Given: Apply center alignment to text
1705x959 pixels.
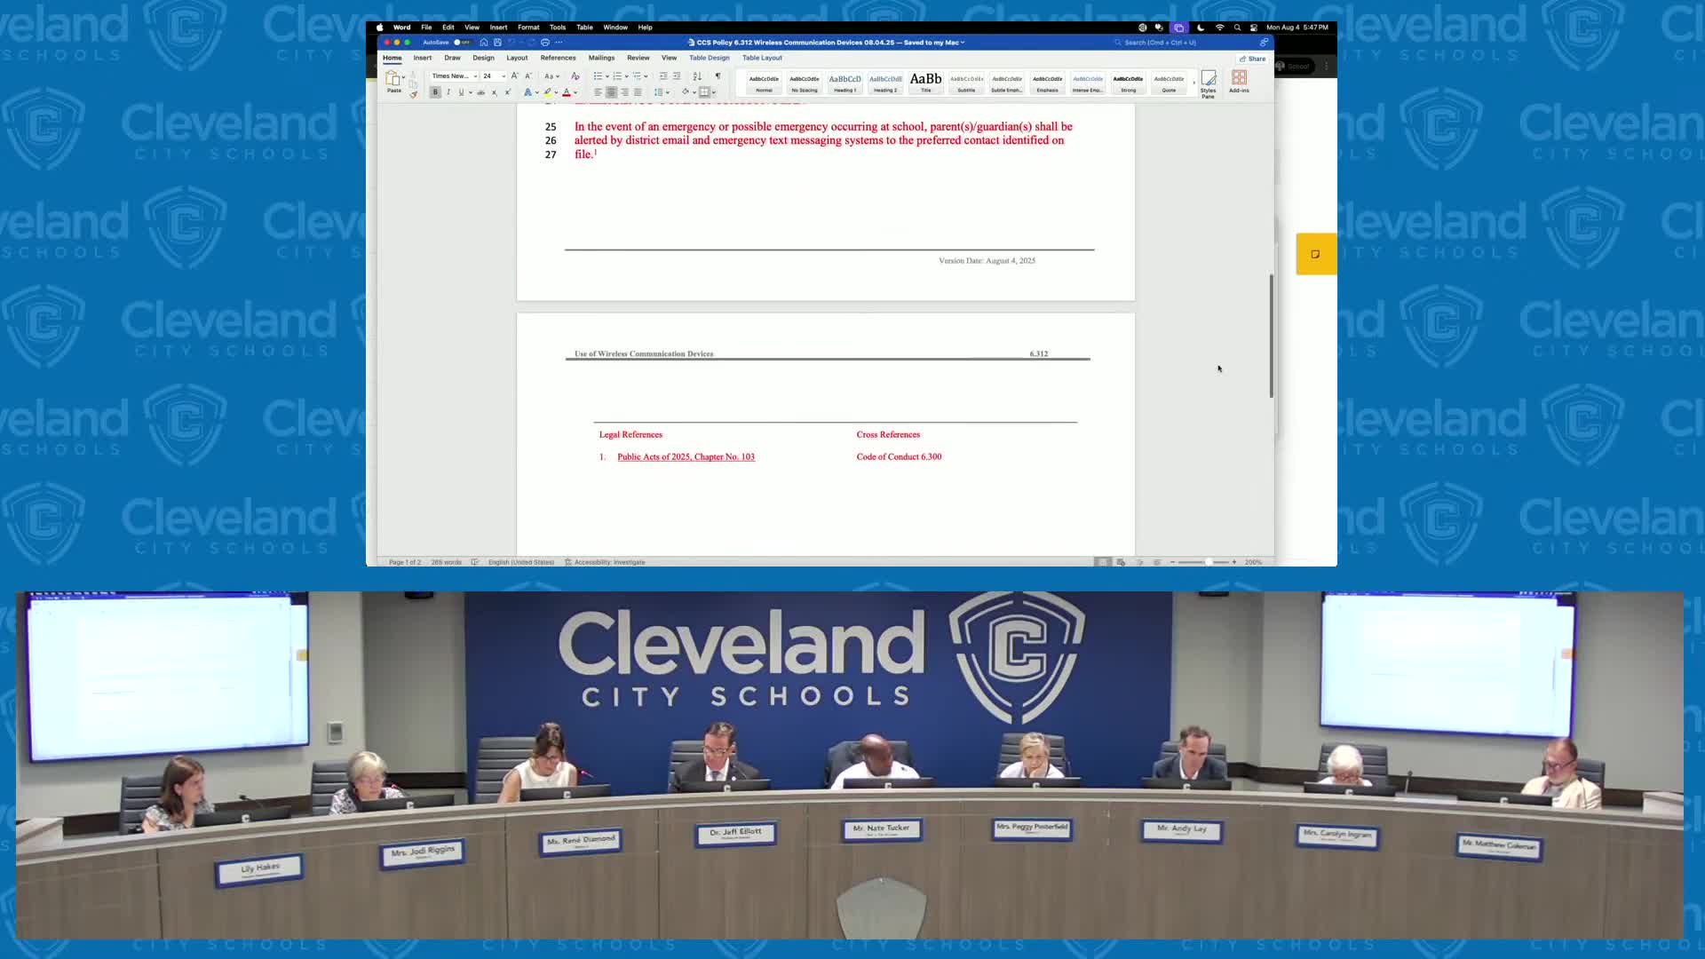Looking at the screenshot, I should pos(611,92).
